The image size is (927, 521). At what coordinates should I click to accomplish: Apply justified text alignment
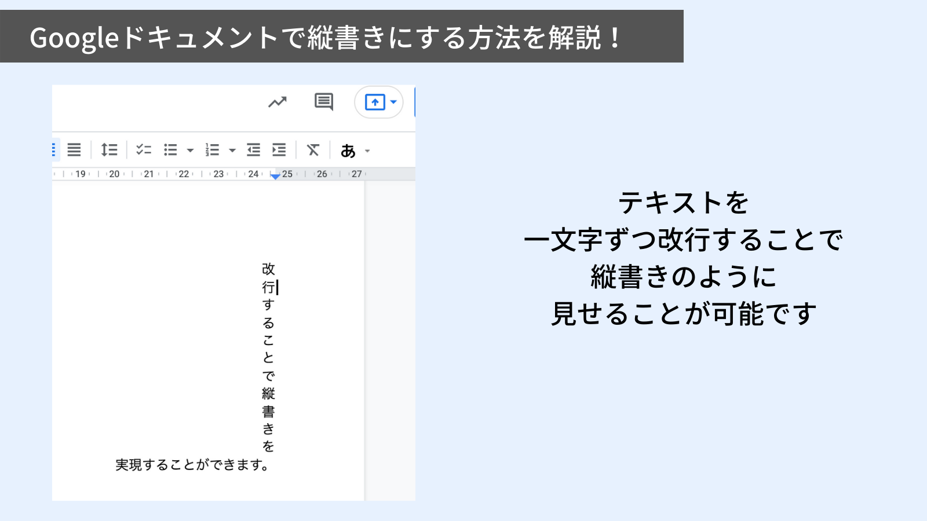pos(74,150)
